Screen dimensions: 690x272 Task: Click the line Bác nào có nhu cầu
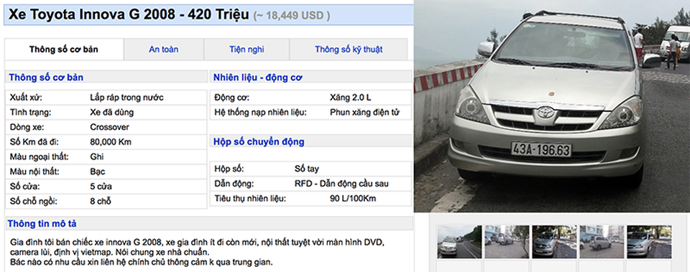[x=141, y=263]
